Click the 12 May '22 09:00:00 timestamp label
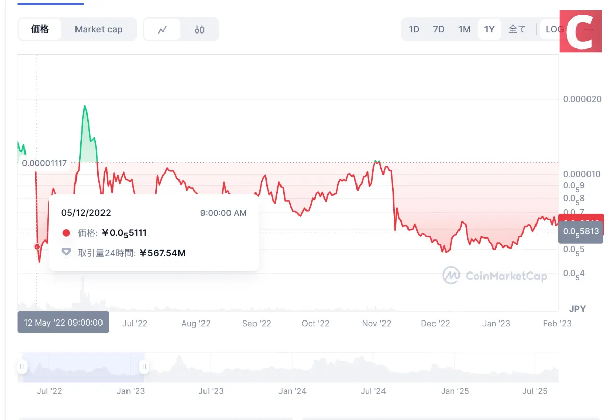 point(63,322)
